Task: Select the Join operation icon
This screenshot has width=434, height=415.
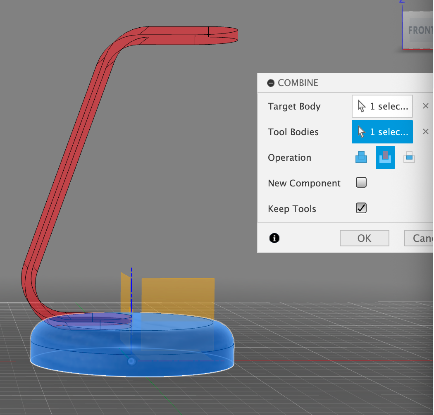Action: pos(361,157)
